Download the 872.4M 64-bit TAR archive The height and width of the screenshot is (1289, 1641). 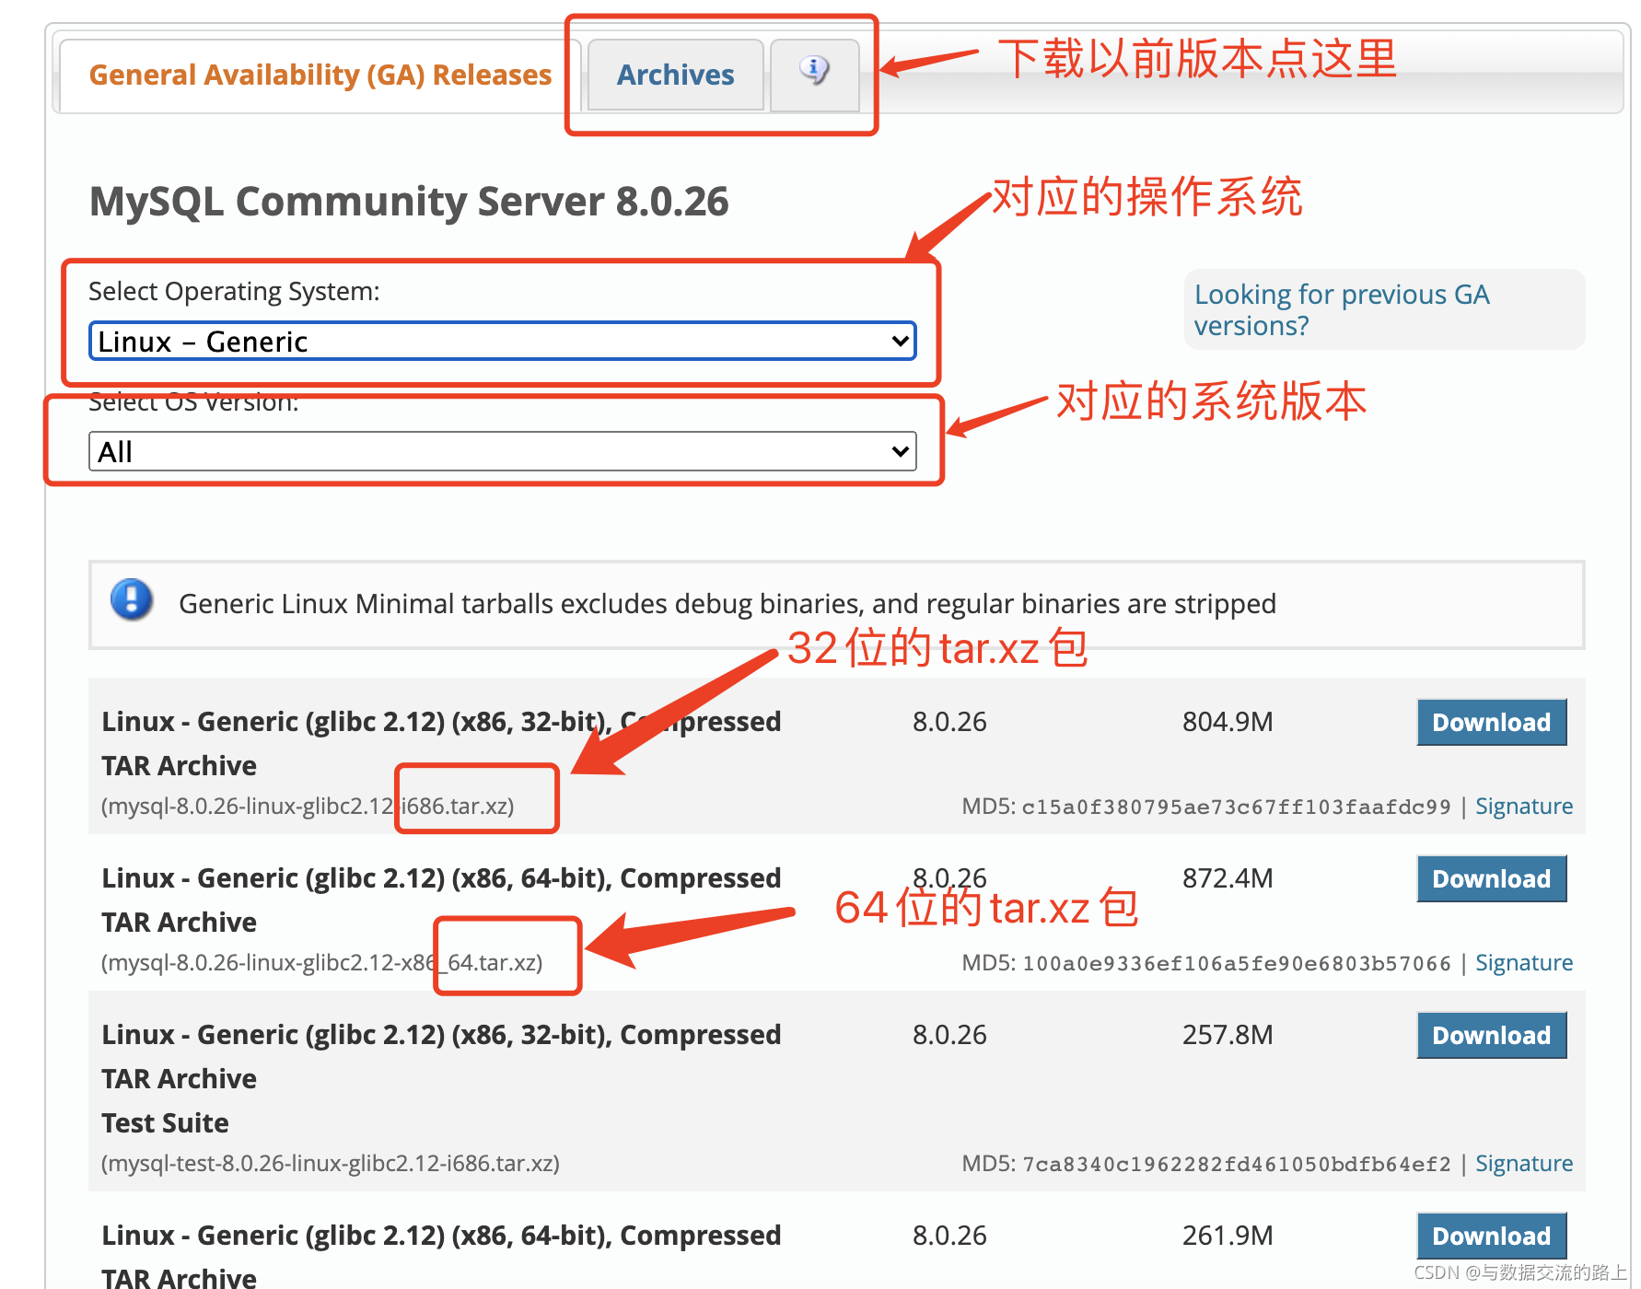[x=1491, y=878]
